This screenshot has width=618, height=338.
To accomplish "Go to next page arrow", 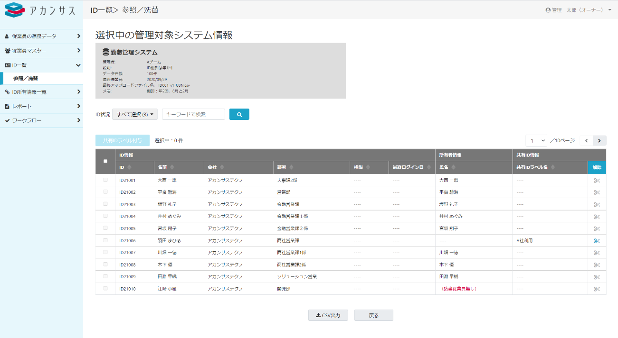I will (600, 140).
